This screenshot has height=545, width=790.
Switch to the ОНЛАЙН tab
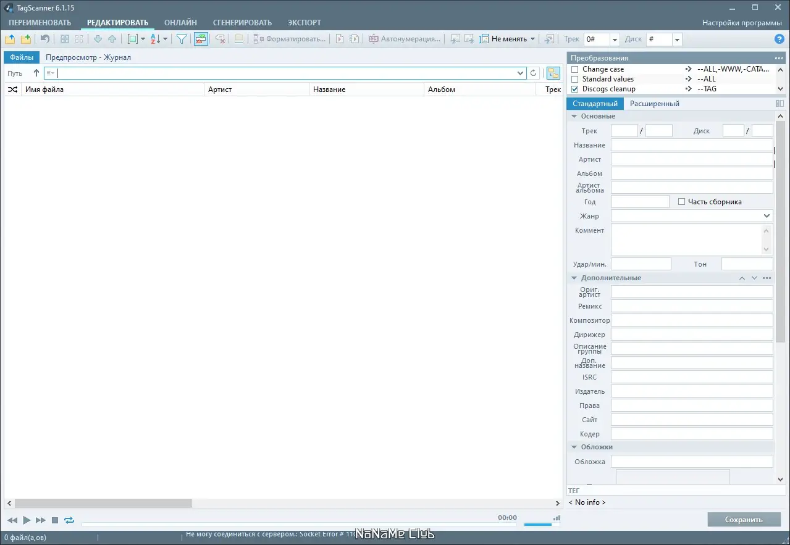[x=180, y=22]
